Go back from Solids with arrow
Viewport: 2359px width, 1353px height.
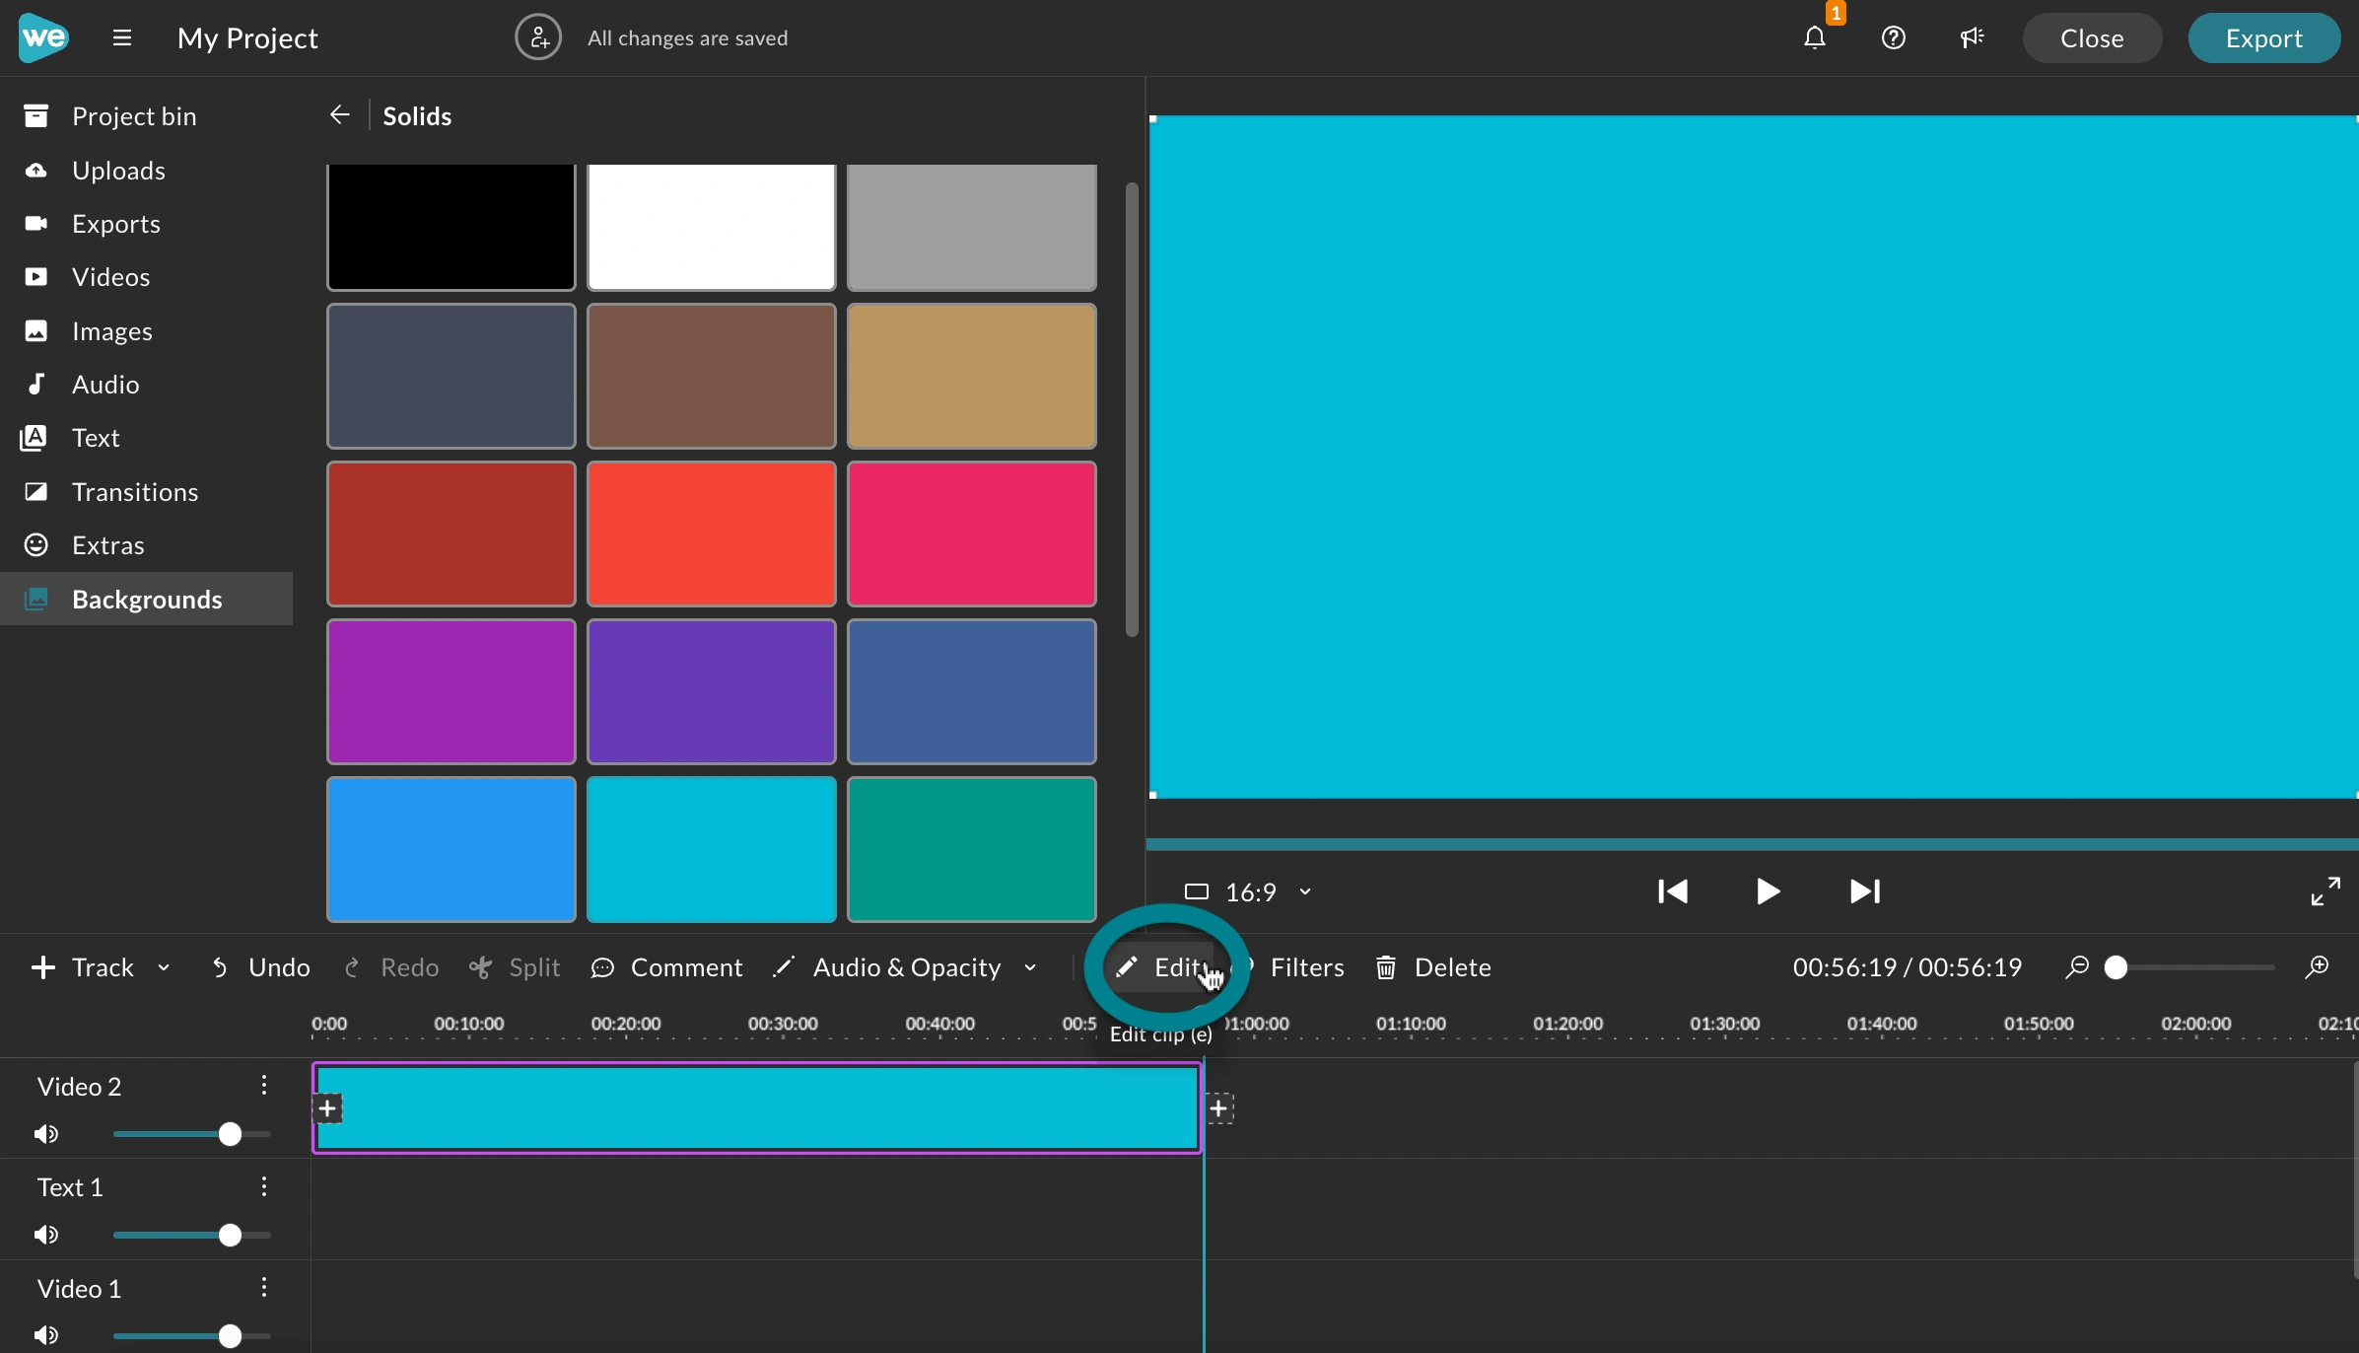coord(340,115)
